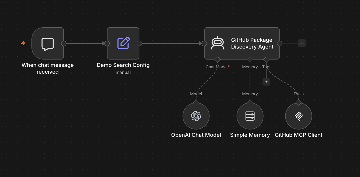Click the 'Chat Model*' port label
The height and width of the screenshot is (177, 360).
pyautogui.click(x=218, y=67)
